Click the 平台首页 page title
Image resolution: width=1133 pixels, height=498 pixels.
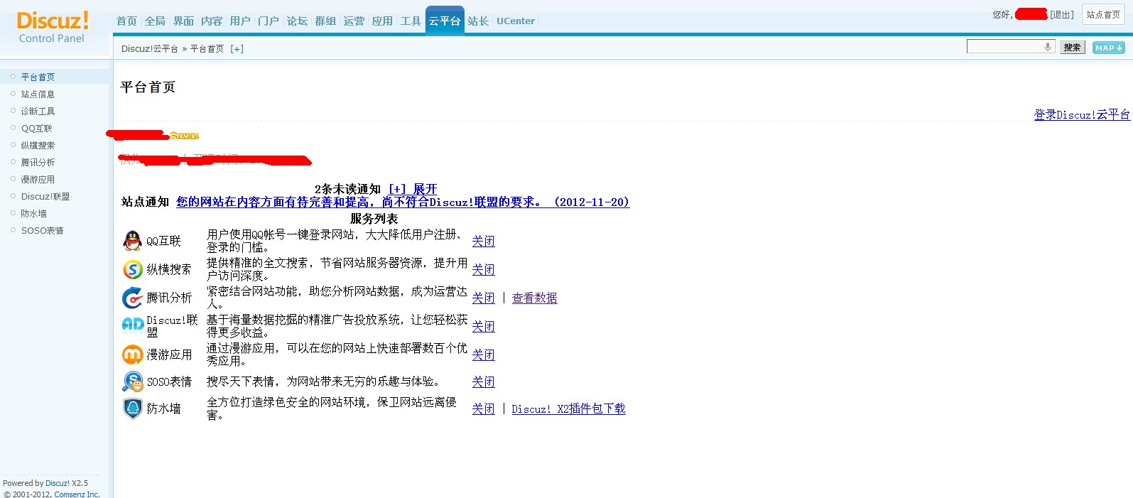tap(148, 87)
